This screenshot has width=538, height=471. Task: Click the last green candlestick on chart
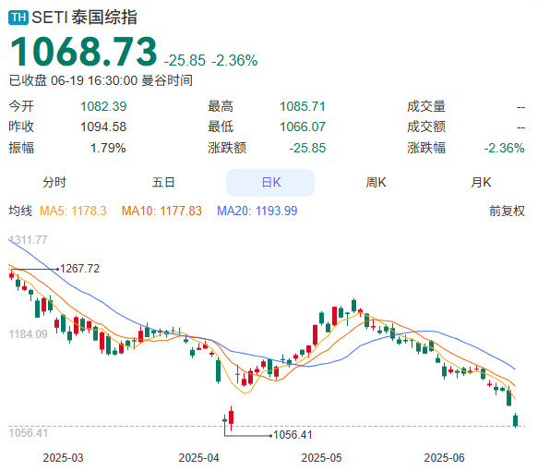pos(515,420)
